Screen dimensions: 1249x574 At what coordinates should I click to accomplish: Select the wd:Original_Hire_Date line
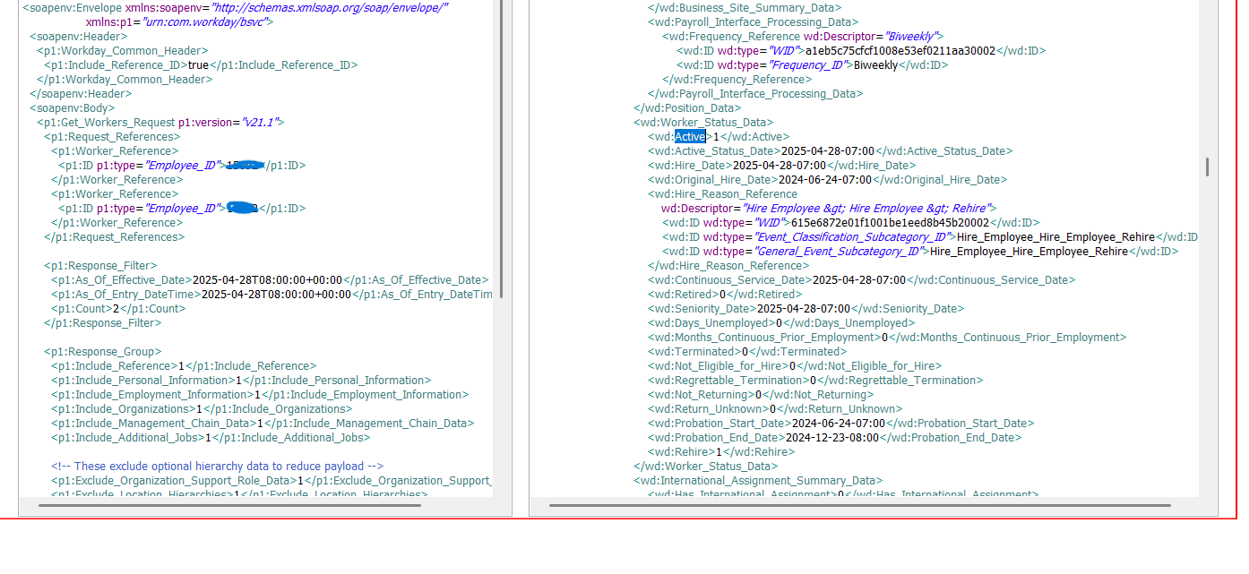828,179
